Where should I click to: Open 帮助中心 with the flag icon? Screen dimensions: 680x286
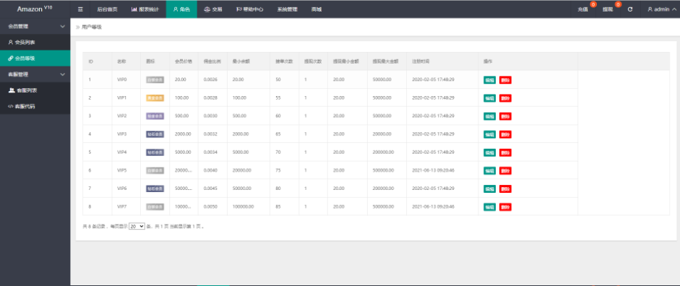point(249,9)
